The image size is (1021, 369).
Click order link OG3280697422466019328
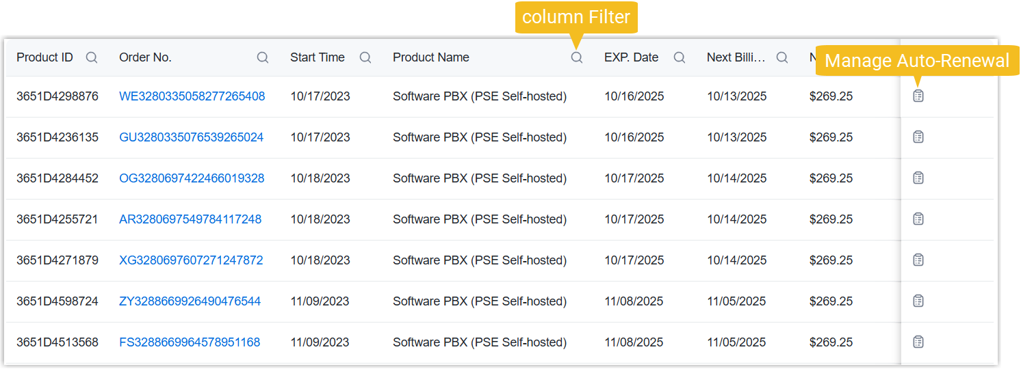click(x=192, y=178)
